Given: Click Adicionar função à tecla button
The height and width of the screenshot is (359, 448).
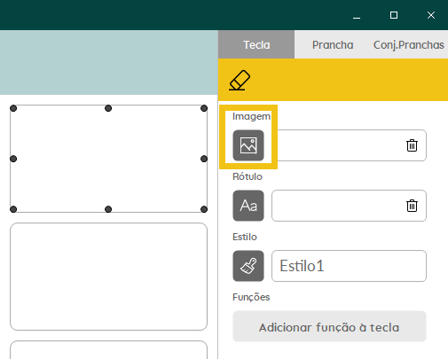Looking at the screenshot, I should 329,326.
